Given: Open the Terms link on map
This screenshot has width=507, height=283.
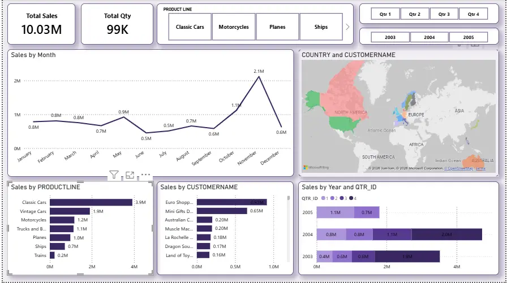Looking at the screenshot, I should (x=480, y=168).
